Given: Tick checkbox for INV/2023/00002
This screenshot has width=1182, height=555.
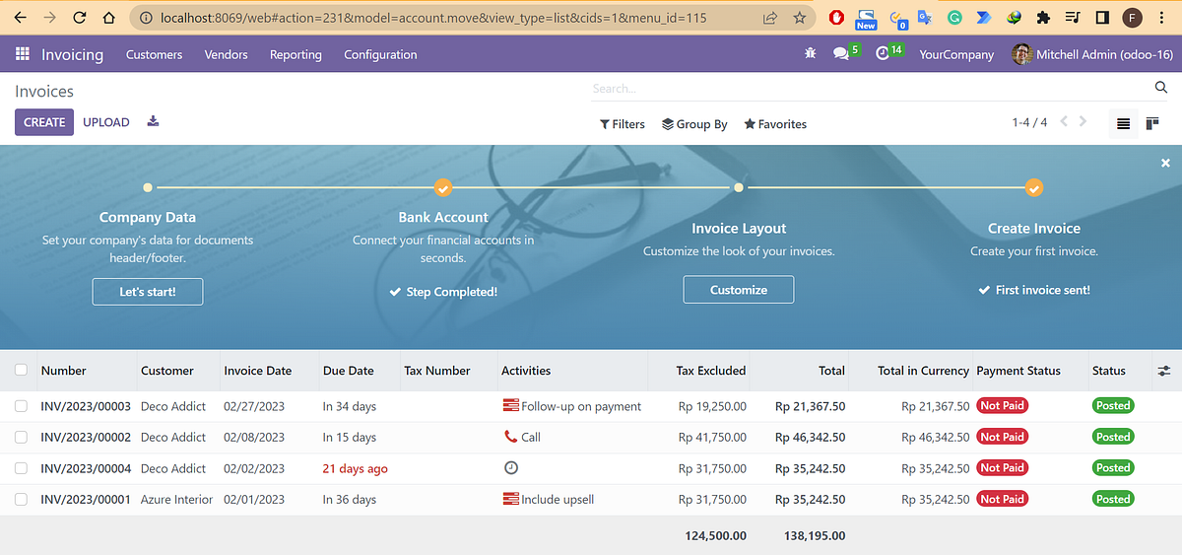Looking at the screenshot, I should pos(22,437).
